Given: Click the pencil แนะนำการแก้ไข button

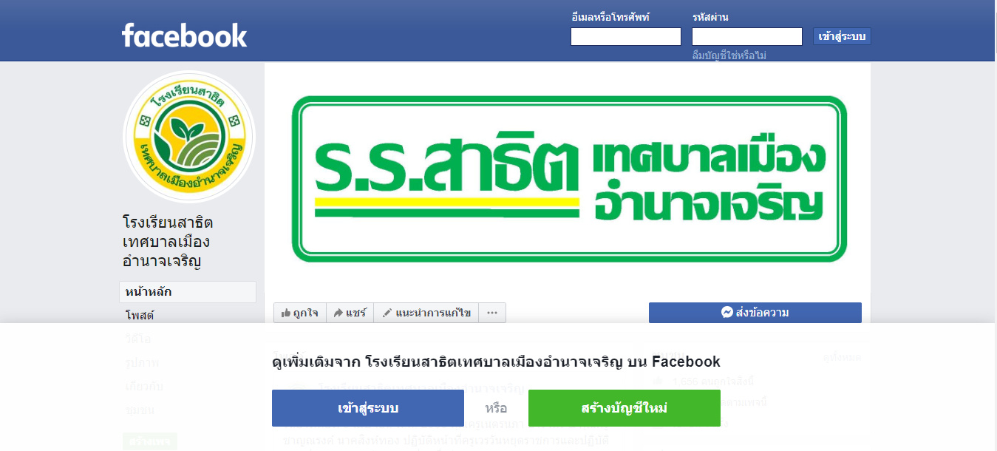Looking at the screenshot, I should click(x=426, y=313).
